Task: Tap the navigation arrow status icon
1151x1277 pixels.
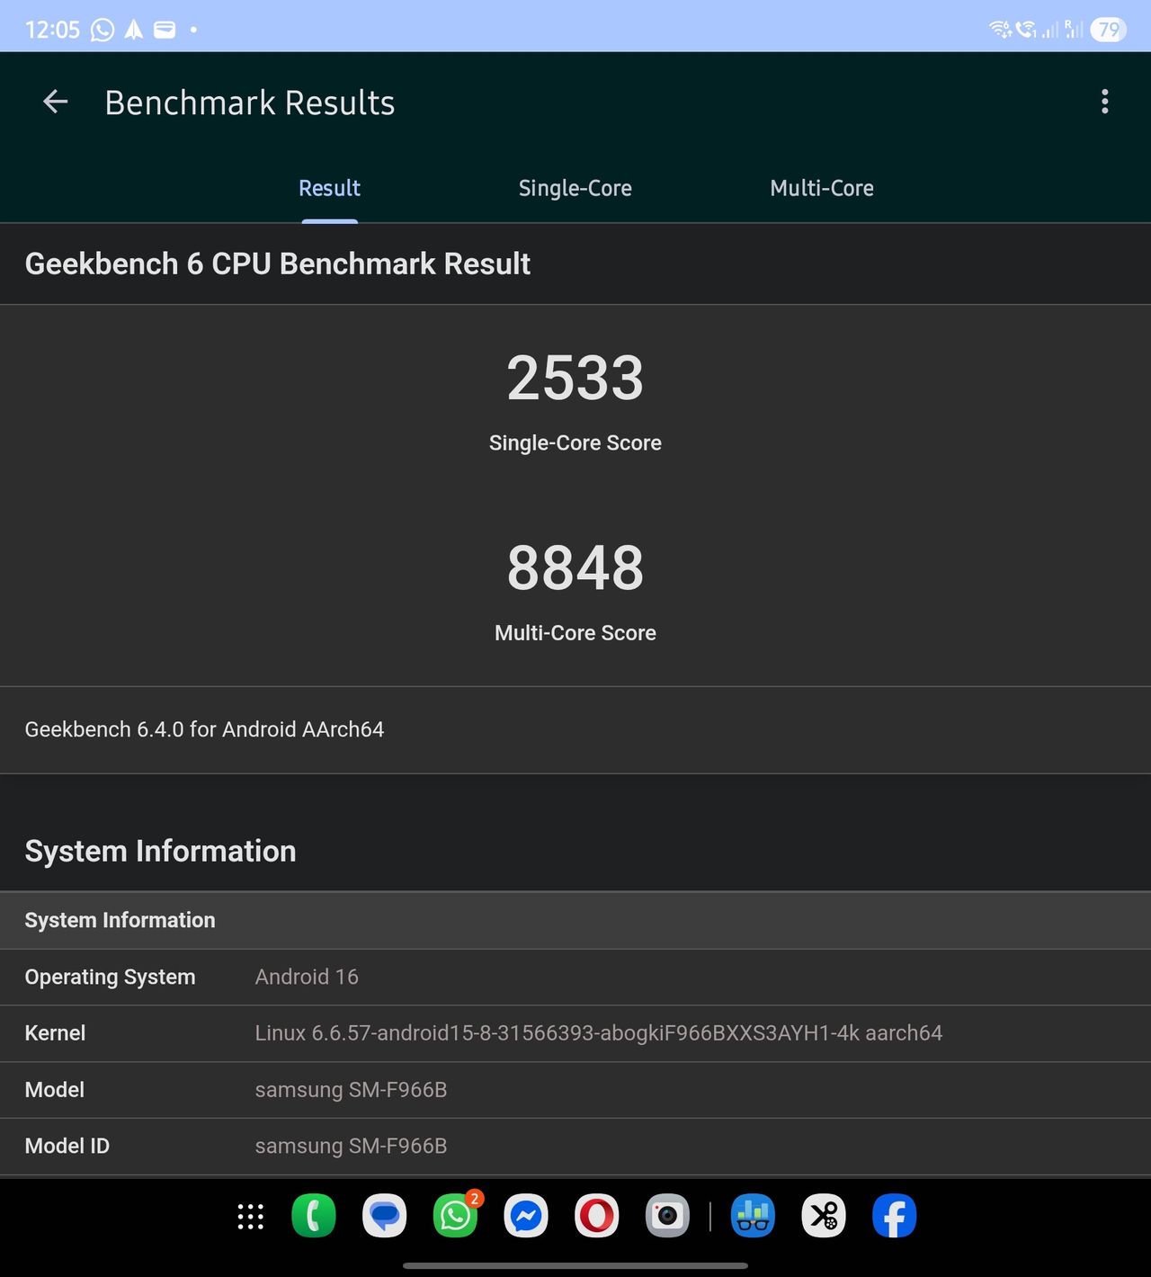Action: (x=134, y=30)
